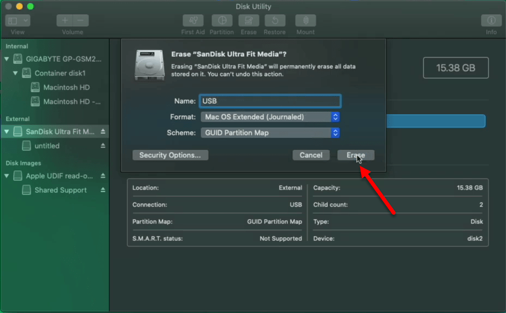Select the Shared Support volume icon
Image resolution: width=506 pixels, height=313 pixels.
pyautogui.click(x=26, y=190)
